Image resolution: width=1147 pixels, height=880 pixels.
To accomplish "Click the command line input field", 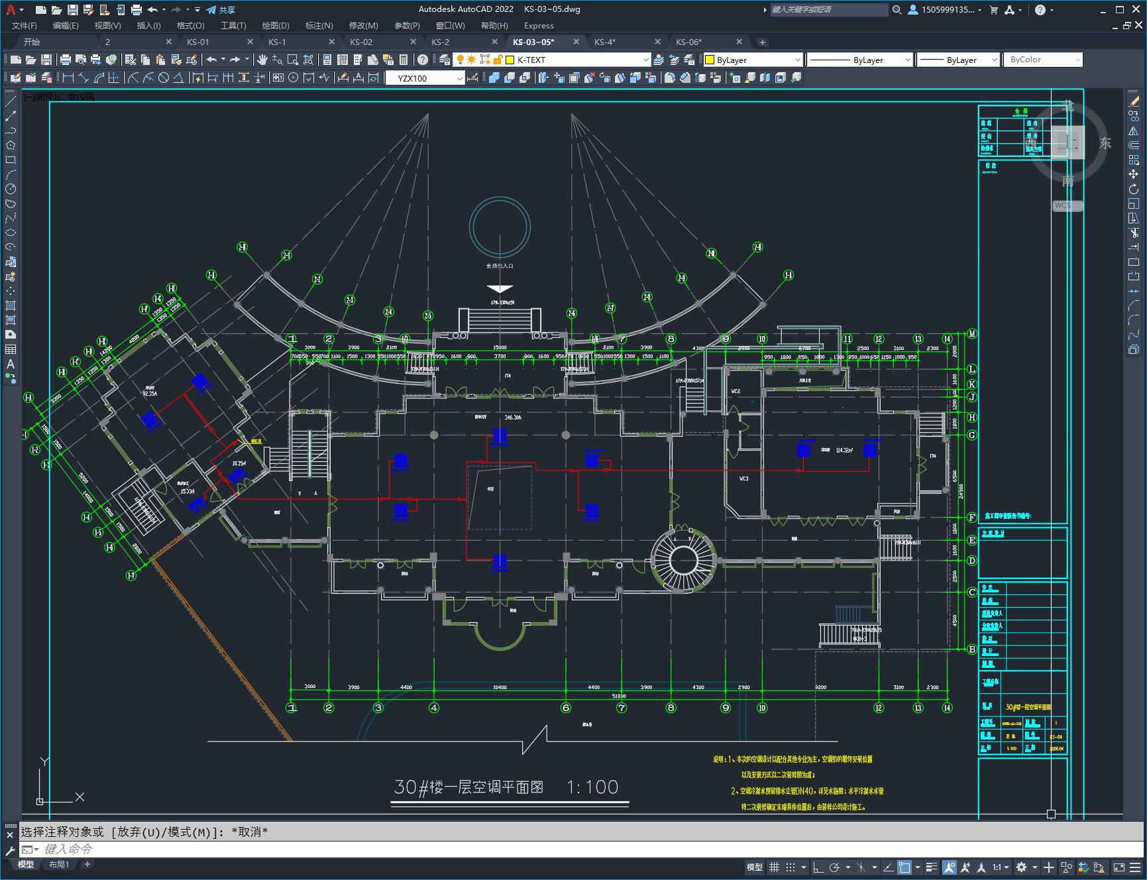I will click(583, 849).
